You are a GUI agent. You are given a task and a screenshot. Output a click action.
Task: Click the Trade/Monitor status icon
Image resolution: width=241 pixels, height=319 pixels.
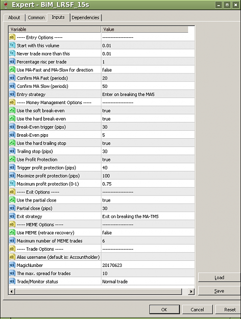pos(12,281)
